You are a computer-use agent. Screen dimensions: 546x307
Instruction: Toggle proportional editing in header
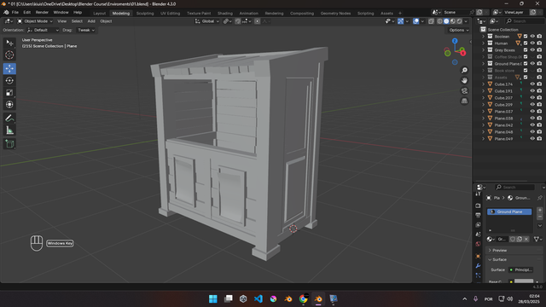[257, 21]
